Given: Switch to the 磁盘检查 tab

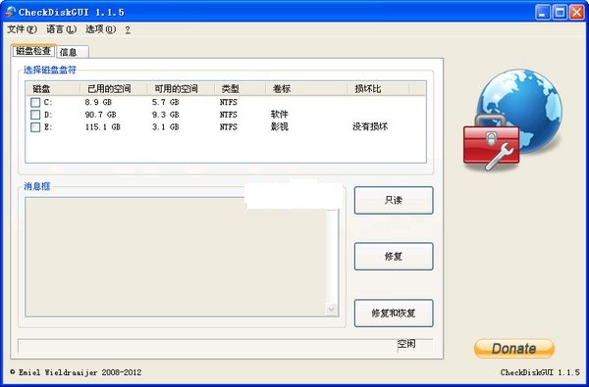Looking at the screenshot, I should pyautogui.click(x=33, y=51).
